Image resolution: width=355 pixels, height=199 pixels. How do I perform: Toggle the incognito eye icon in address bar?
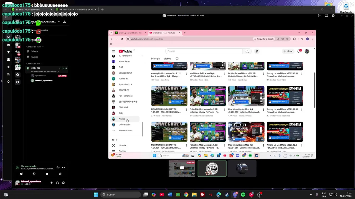(283, 39)
